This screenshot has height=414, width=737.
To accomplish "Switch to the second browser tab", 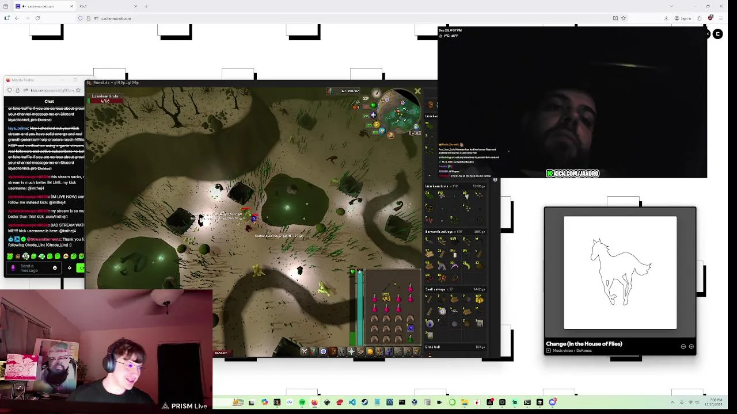I will (x=109, y=6).
